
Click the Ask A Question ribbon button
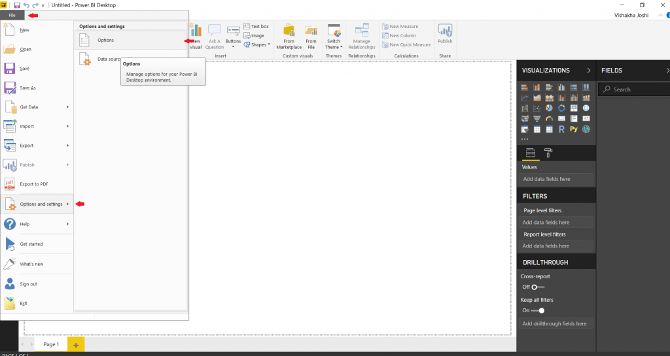(x=214, y=37)
